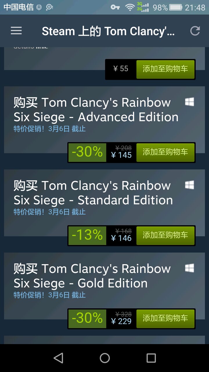Image resolution: width=209 pixels, height=372 pixels.
Task: Tap the page title in header bar
Action: click(108, 31)
